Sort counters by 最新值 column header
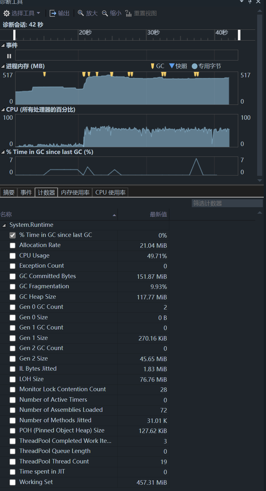This screenshot has height=491, width=266. click(x=158, y=214)
